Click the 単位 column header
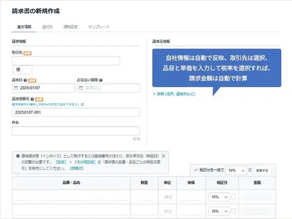The height and width of the screenshot is (219, 292). 167,182
